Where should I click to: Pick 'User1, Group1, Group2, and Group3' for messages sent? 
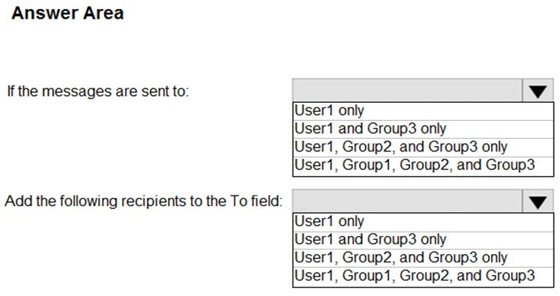[x=424, y=166]
